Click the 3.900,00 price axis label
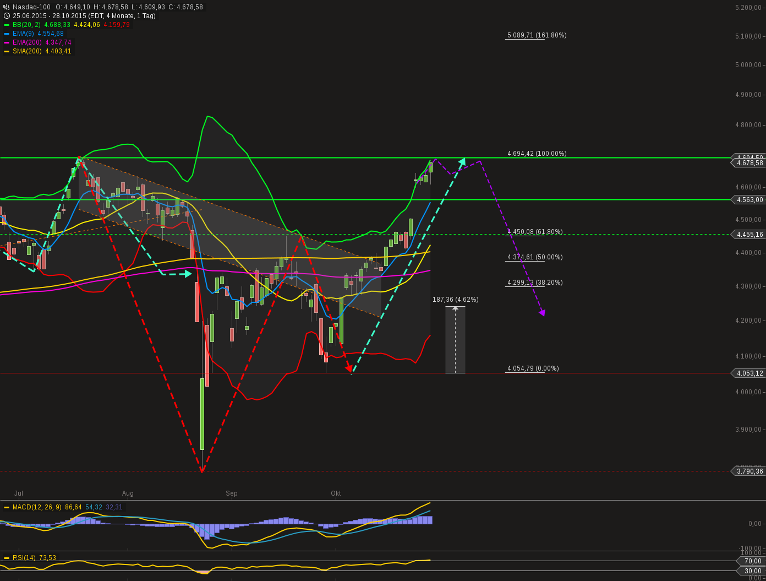The height and width of the screenshot is (581, 766). coord(748,430)
